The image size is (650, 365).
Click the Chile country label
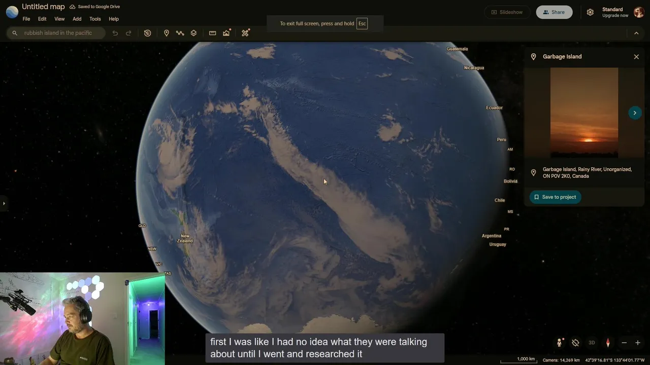(500, 200)
